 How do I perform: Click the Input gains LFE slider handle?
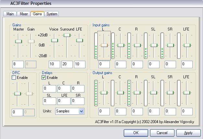(187, 45)
